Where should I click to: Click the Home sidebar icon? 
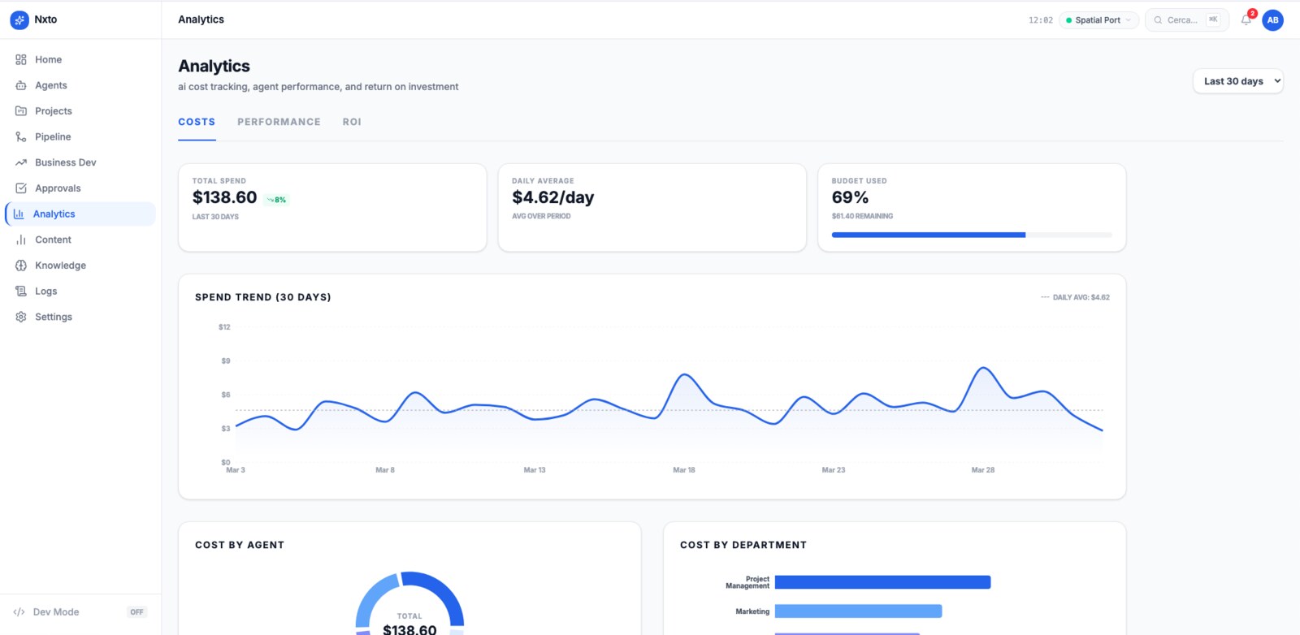coord(21,59)
